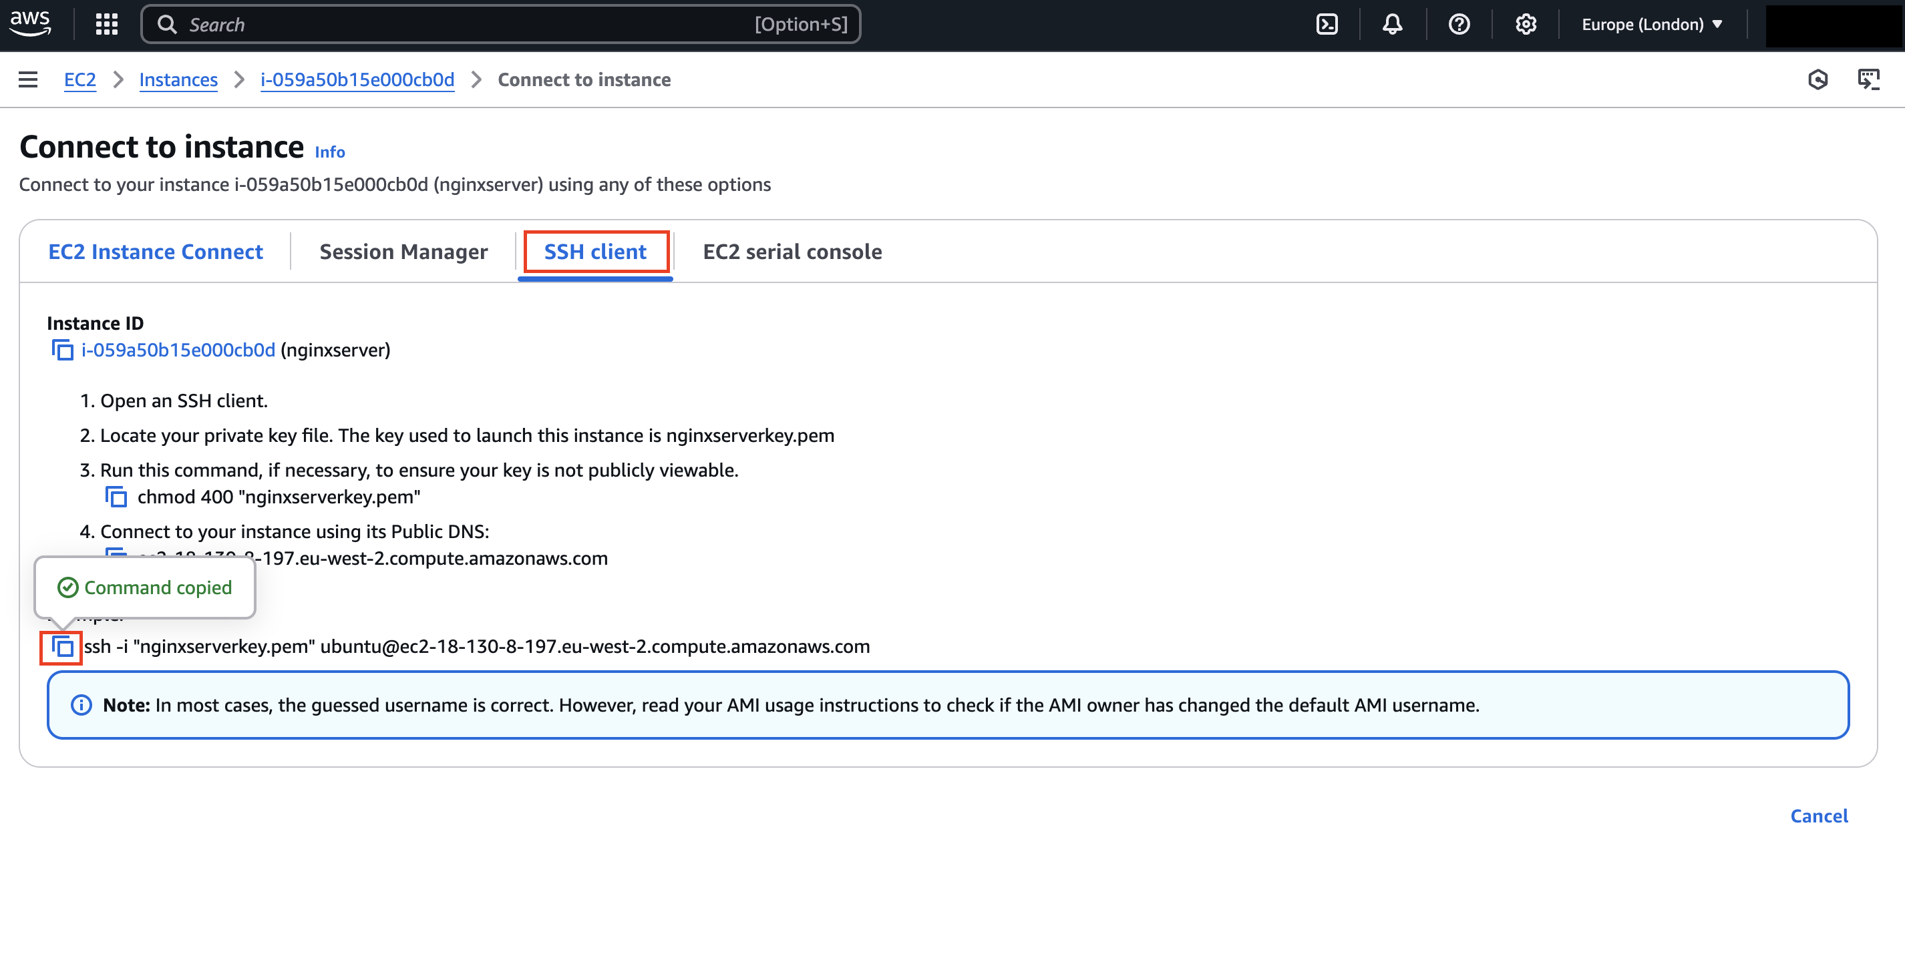Open the Info link beside the heading
The height and width of the screenshot is (980, 1905).
pos(330,152)
